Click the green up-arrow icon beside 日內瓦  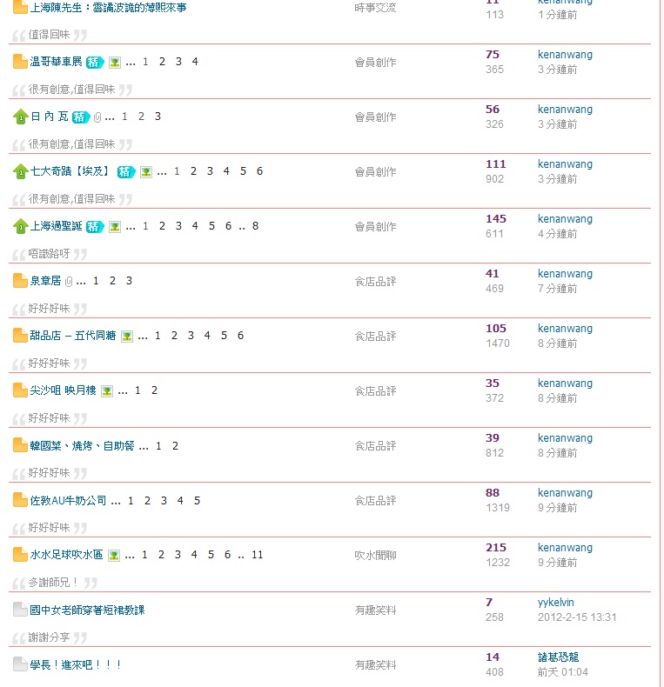pos(20,117)
